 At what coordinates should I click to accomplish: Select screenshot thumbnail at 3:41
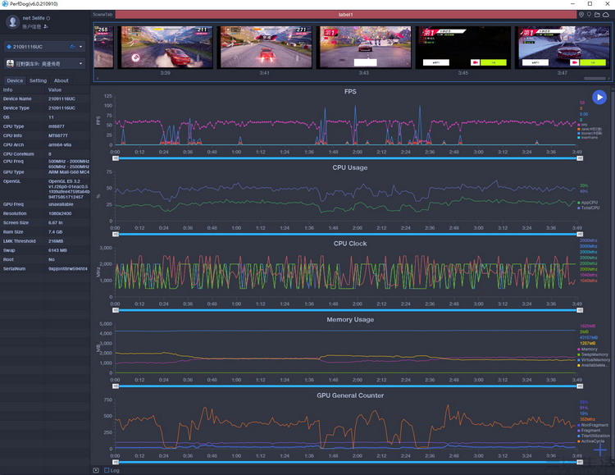click(265, 48)
